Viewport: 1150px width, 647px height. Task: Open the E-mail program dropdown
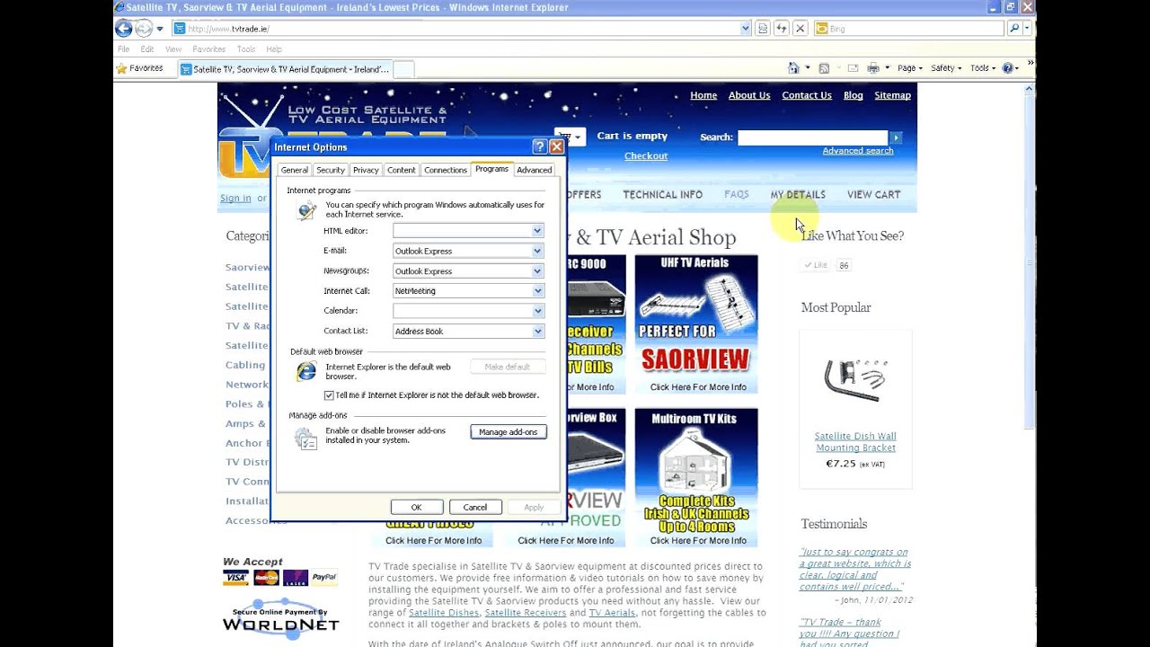click(x=537, y=251)
